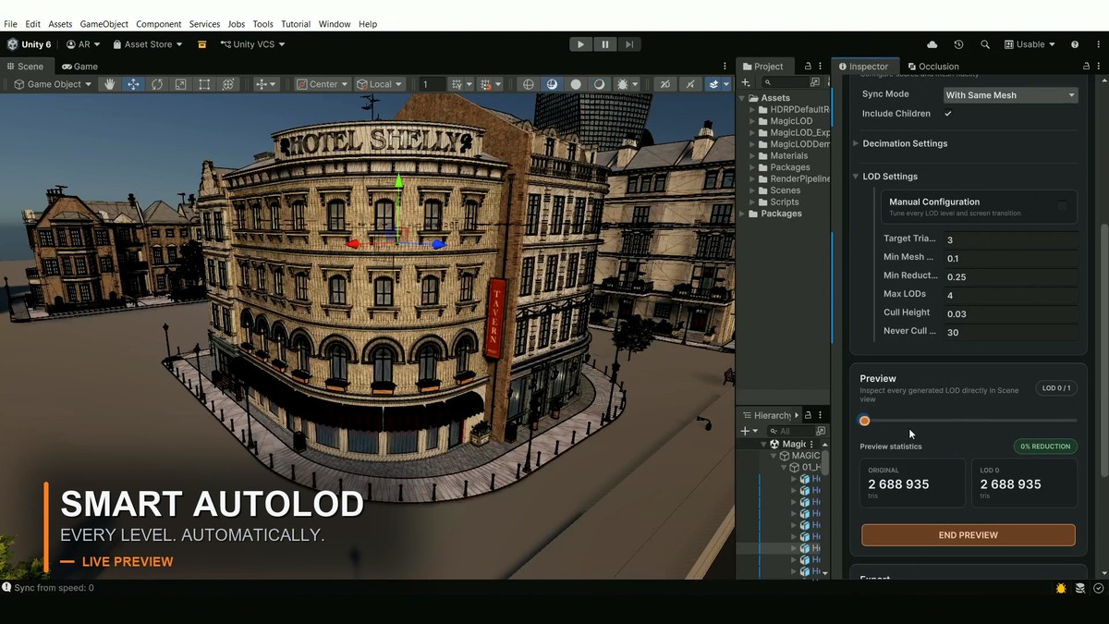Viewport: 1109px width, 624px height.
Task: Open Unity Cloud via cloud icon
Action: point(932,44)
